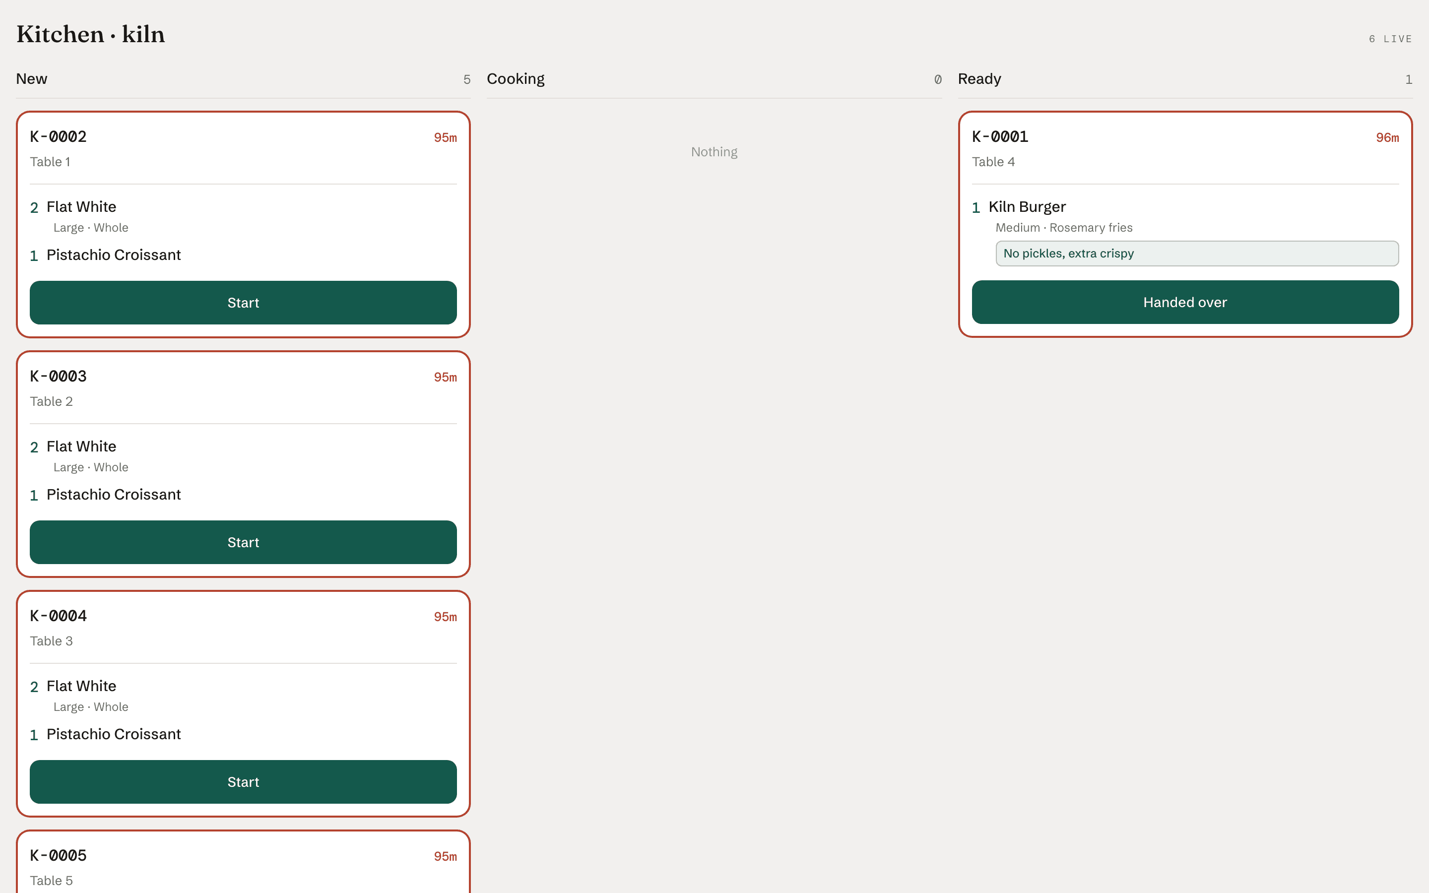Click 'Table 5' label on K-0005

pyautogui.click(x=52, y=881)
